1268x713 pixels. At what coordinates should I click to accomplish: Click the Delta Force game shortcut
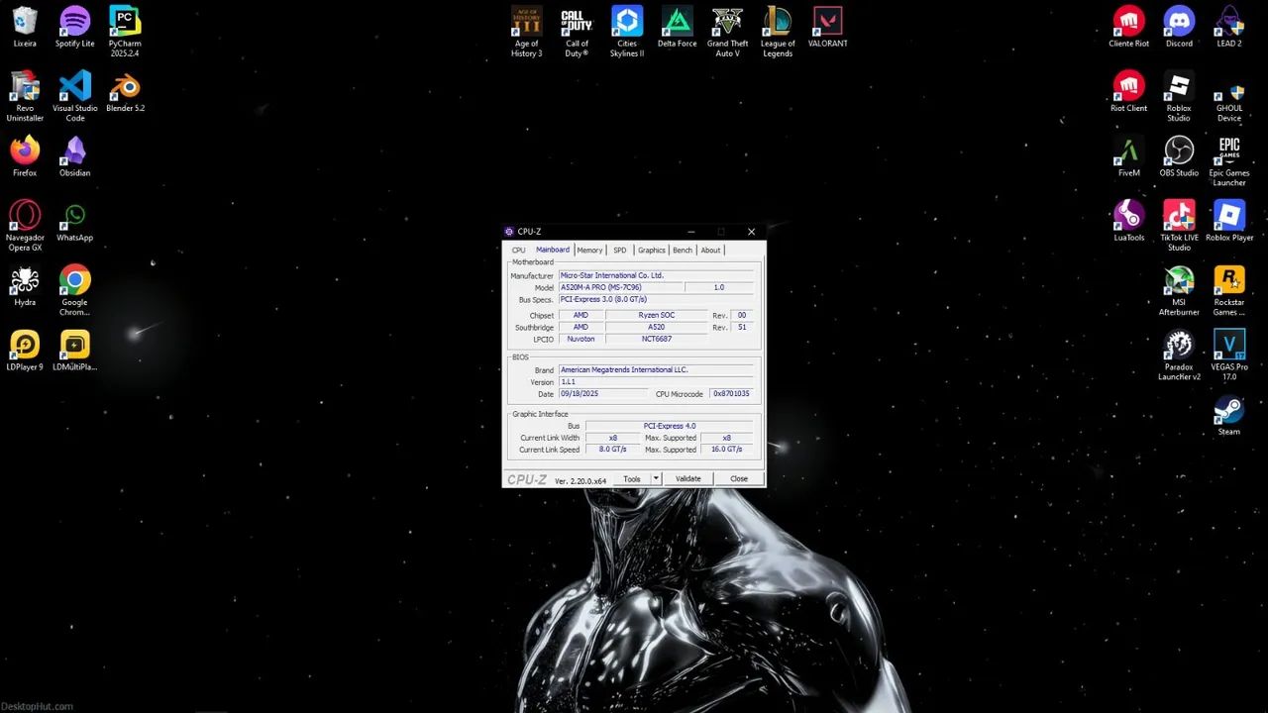coord(677,27)
